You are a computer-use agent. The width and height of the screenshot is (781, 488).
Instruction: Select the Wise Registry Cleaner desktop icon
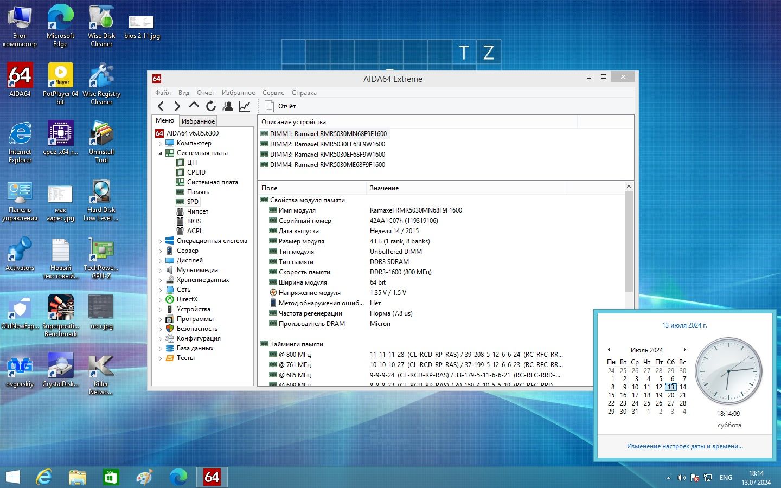click(101, 84)
